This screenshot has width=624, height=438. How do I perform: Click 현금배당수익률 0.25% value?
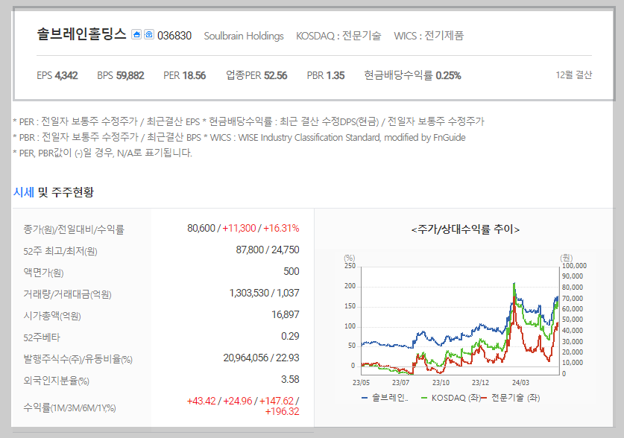[448, 75]
